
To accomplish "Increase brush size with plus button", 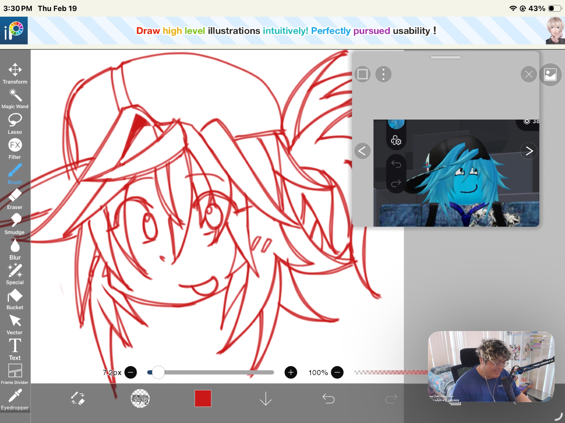I will tap(291, 373).
